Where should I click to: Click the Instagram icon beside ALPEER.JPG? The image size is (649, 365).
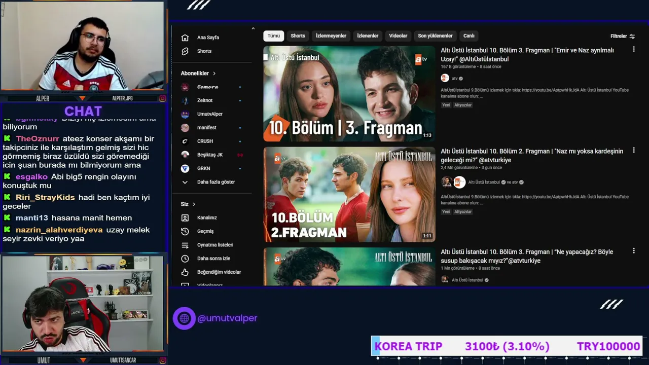162,98
